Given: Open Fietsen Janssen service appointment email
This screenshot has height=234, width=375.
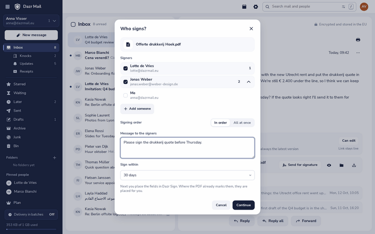Looking at the screenshot, I should (91, 181).
